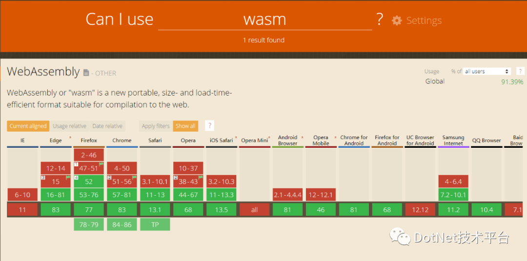
Task: Select the IE 6-10 support cell
Action: (22, 195)
